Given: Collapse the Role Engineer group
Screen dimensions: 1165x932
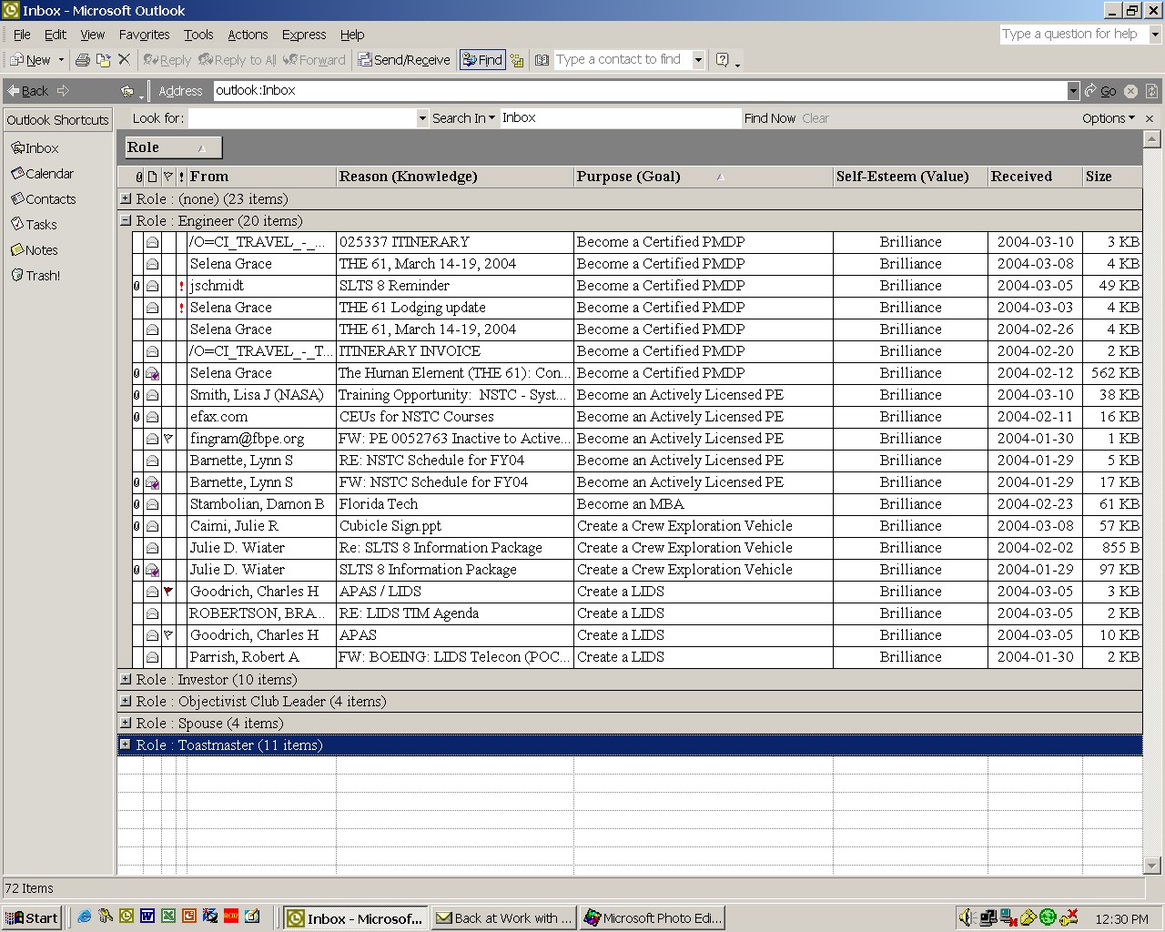Looking at the screenshot, I should (x=126, y=220).
